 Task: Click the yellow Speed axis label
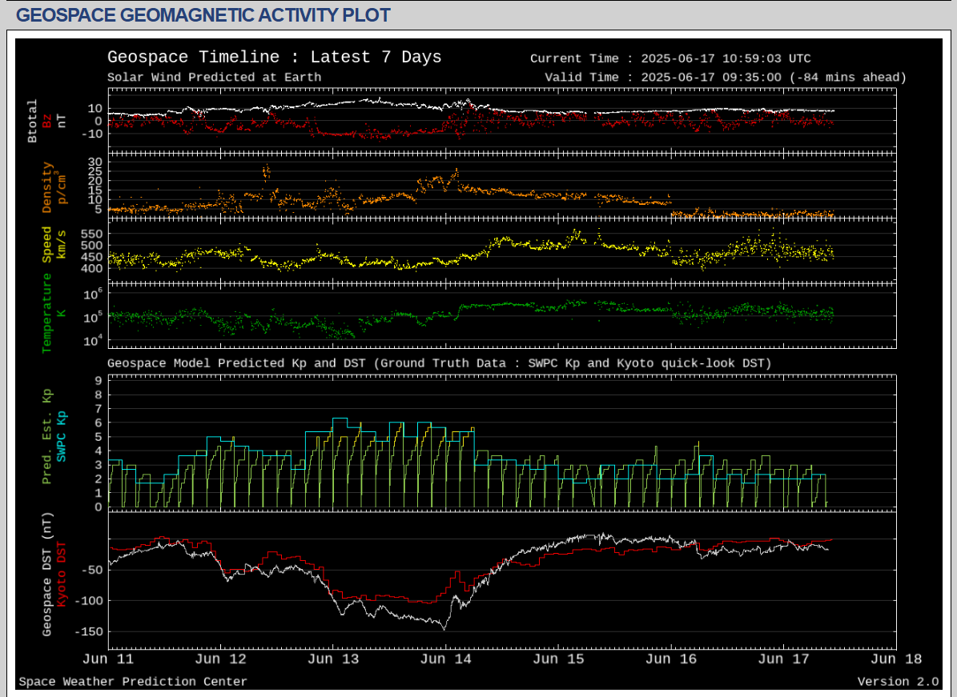point(47,244)
